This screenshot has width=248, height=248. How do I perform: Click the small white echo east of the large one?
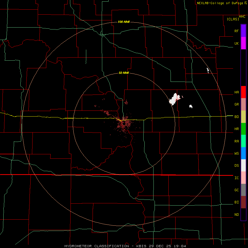click(x=191, y=106)
